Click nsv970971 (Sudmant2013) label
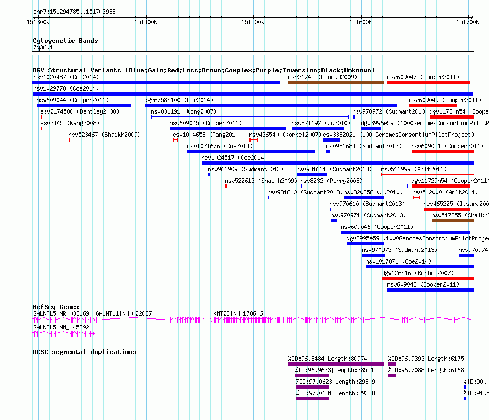This screenshot has width=489, height=420. coord(368,215)
